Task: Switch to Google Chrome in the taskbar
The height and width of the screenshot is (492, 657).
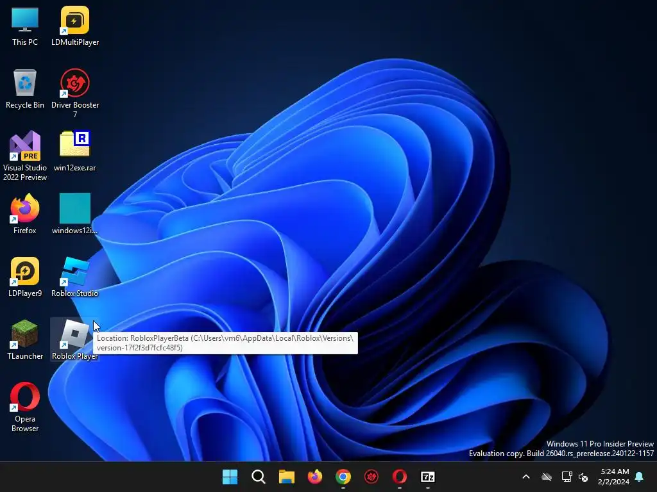Action: click(x=343, y=477)
